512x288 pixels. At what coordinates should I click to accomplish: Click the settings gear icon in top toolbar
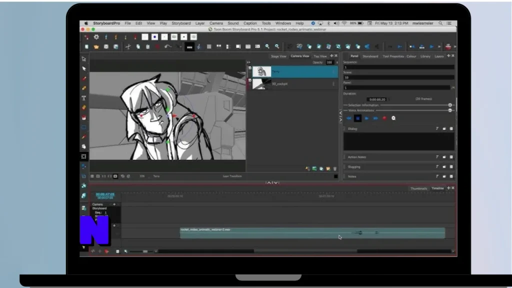click(x=96, y=37)
